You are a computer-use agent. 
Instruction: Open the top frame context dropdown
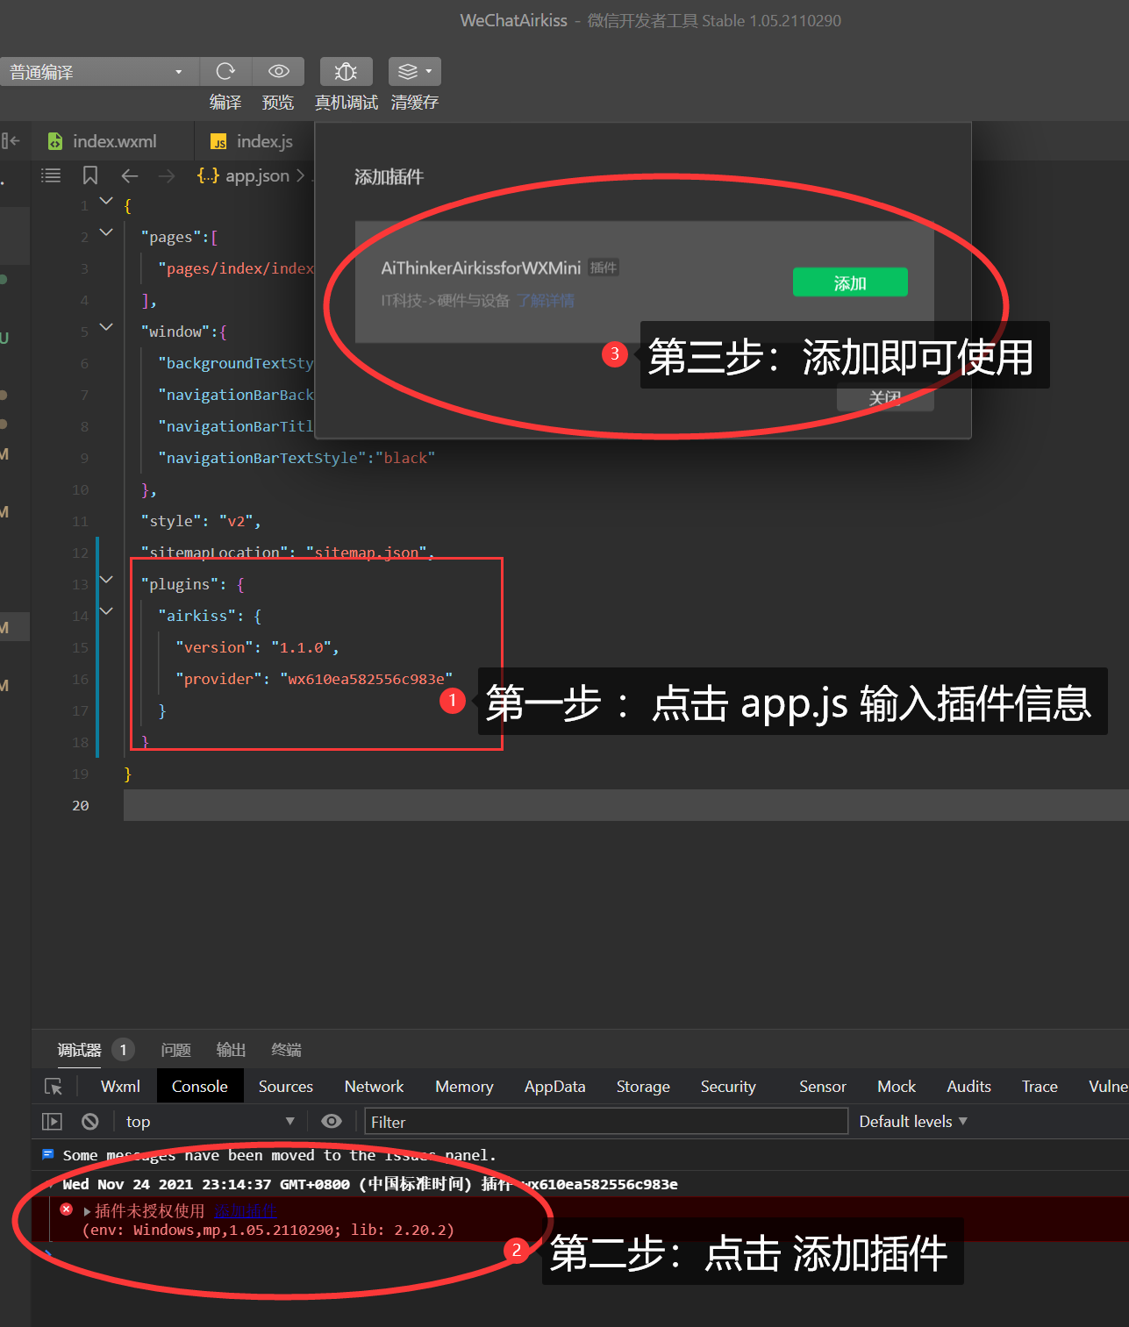[211, 1121]
